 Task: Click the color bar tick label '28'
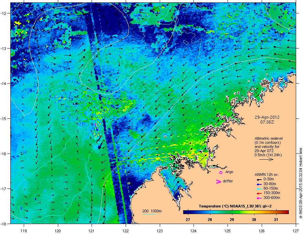click(x=210, y=220)
